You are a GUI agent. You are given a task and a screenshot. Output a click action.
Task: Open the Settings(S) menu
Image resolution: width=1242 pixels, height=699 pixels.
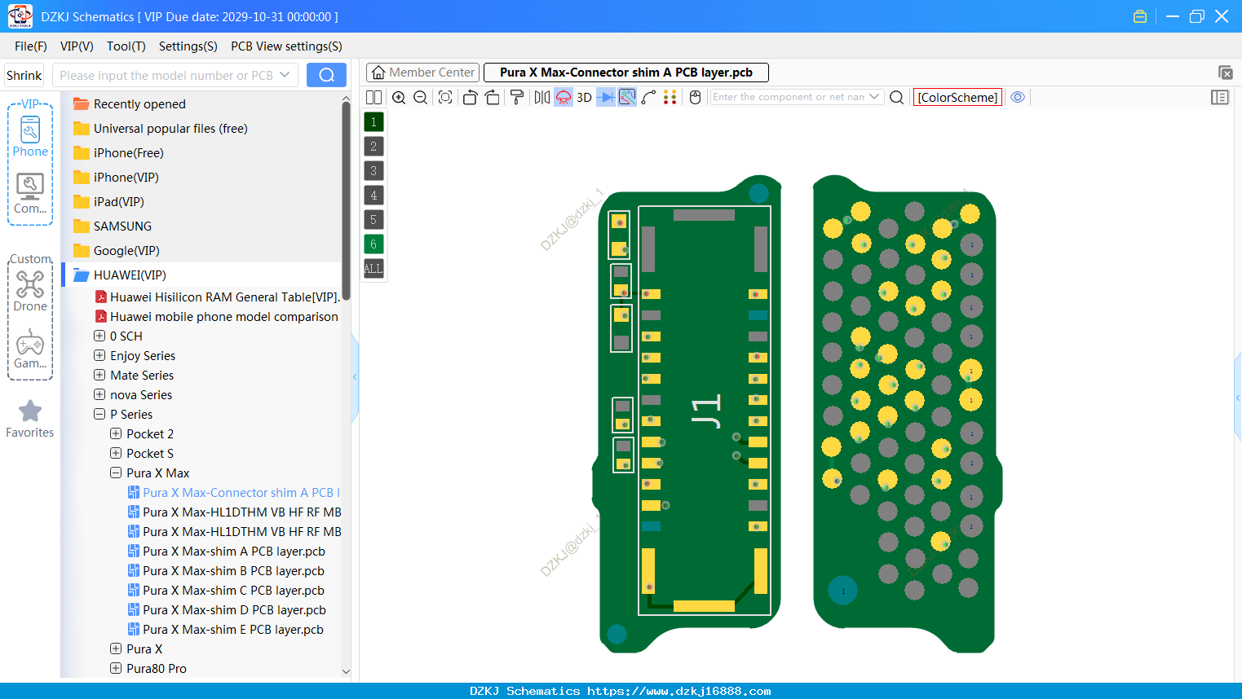coord(188,46)
